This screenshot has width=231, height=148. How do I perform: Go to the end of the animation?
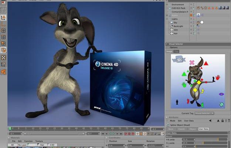(121, 134)
